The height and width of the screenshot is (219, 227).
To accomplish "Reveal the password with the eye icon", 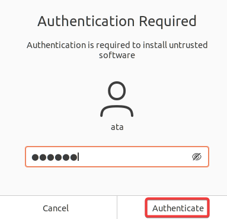I will click(x=197, y=157).
